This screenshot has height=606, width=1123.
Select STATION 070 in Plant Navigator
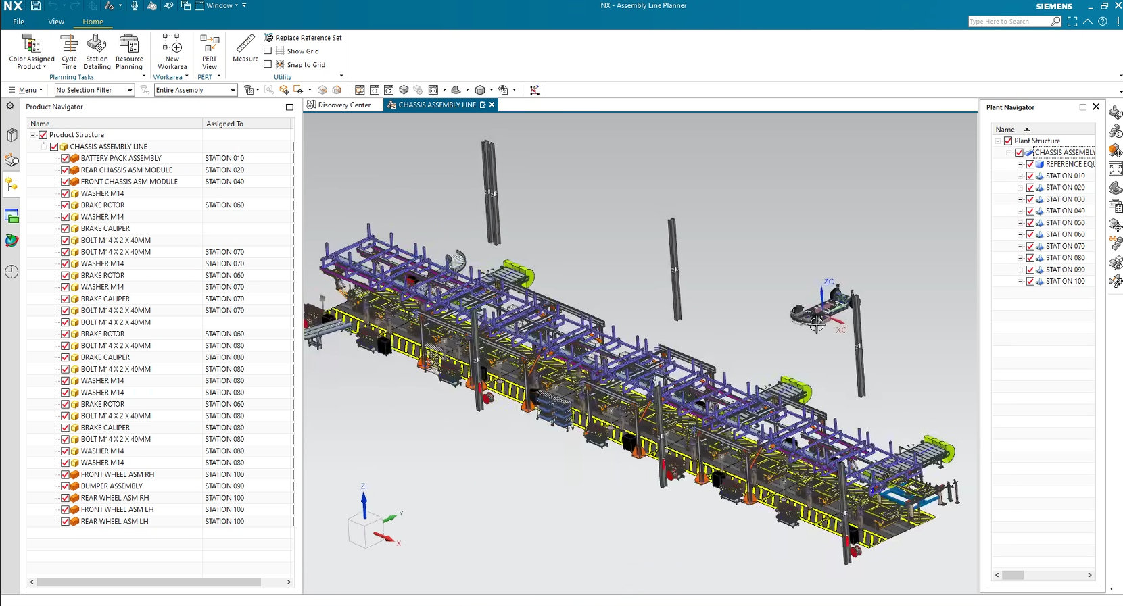coord(1065,247)
